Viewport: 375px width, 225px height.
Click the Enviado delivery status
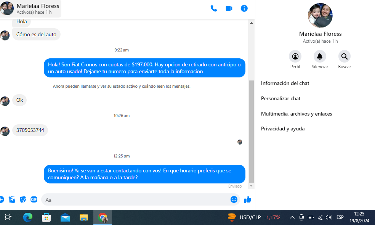click(x=235, y=186)
